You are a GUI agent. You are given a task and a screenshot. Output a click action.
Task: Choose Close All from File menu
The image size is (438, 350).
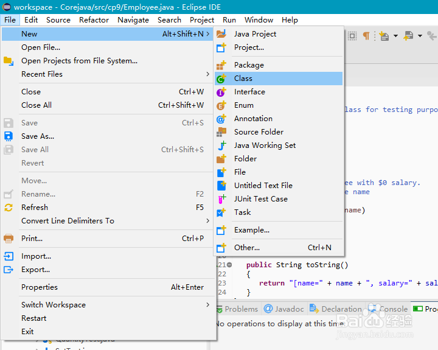coord(107,105)
